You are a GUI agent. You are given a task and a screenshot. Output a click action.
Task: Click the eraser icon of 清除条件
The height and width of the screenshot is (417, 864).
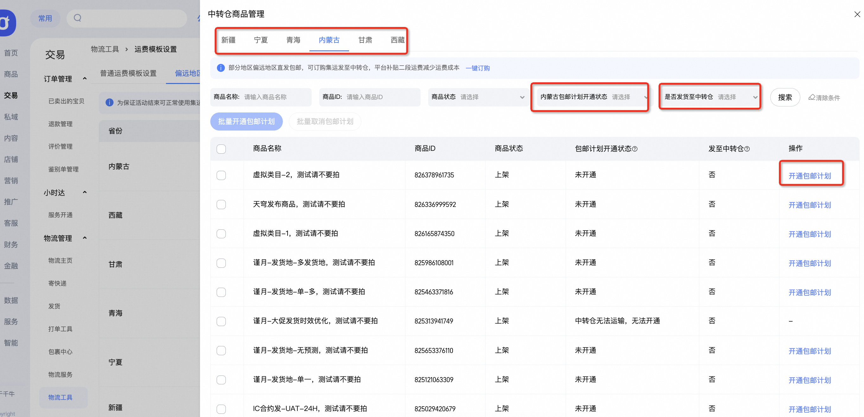tap(812, 97)
